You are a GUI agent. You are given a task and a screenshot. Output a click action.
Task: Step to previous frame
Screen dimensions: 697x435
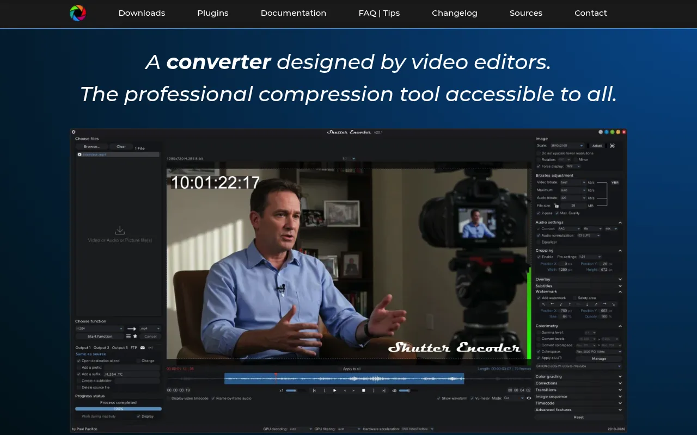[344, 390]
